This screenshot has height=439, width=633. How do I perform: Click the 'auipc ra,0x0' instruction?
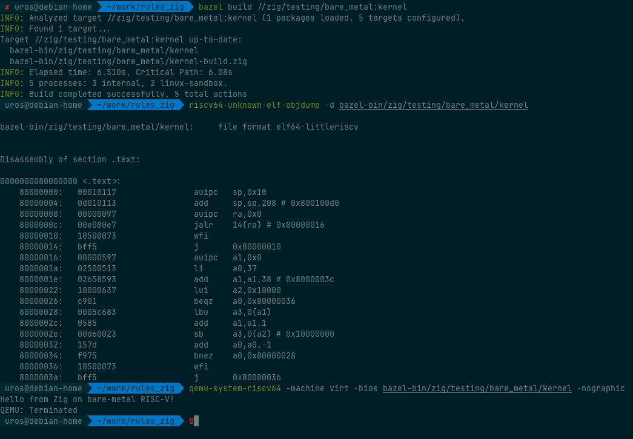click(227, 214)
